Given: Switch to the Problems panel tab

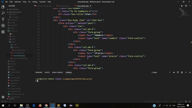Looking at the screenshot, I should (x=39, y=72).
